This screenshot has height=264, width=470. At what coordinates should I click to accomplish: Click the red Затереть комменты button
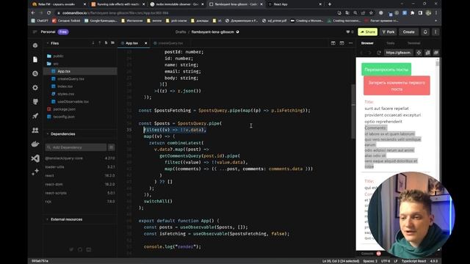pyautogui.click(x=397, y=86)
